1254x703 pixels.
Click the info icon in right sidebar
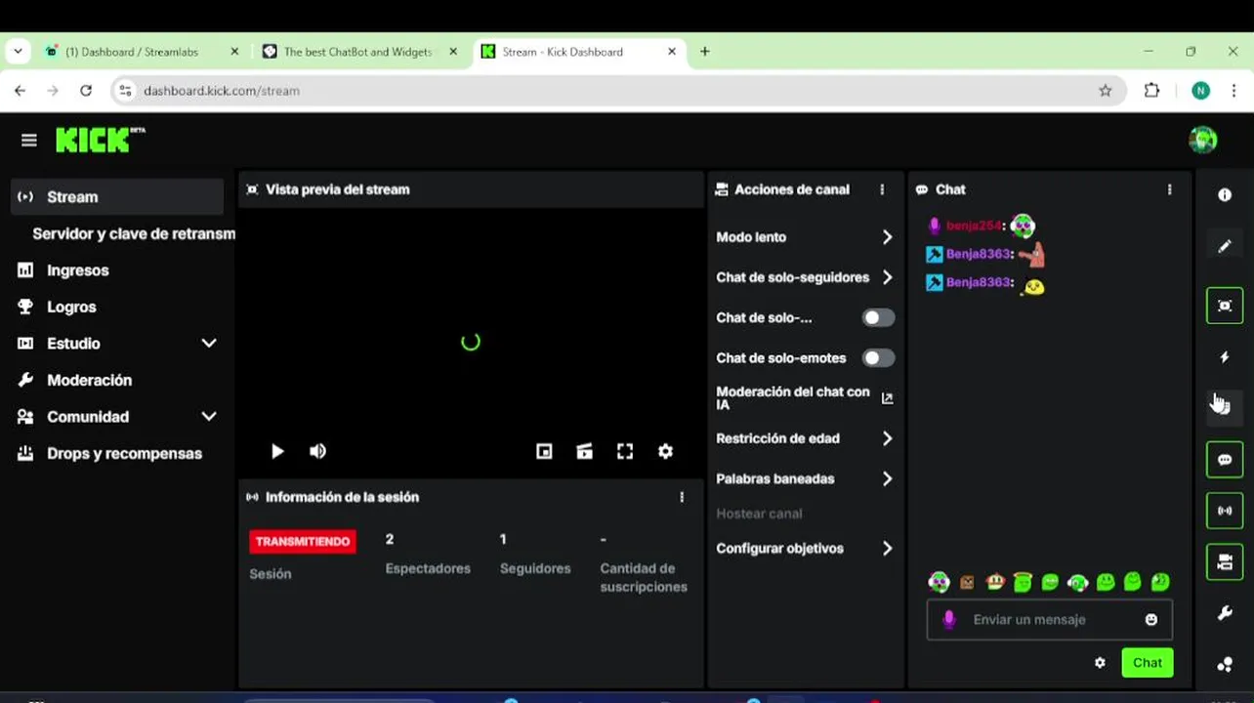(x=1225, y=195)
